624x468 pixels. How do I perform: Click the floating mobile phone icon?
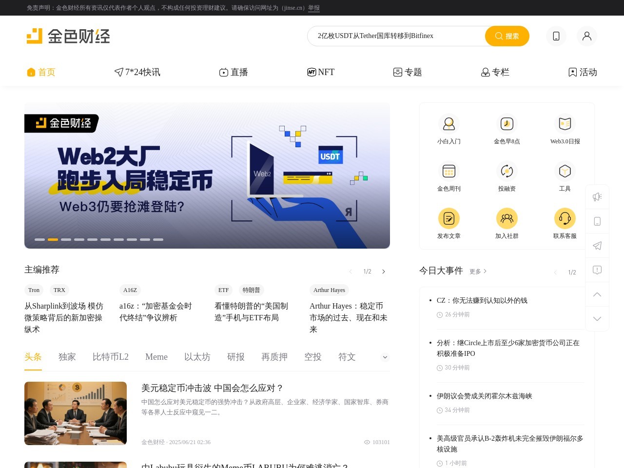[x=597, y=221]
